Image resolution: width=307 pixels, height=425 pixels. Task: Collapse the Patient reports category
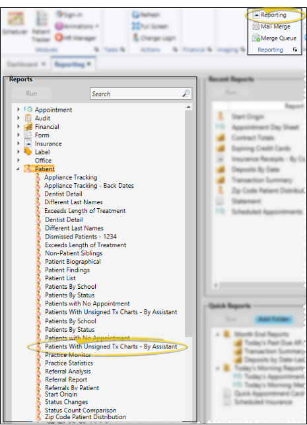(x=18, y=169)
